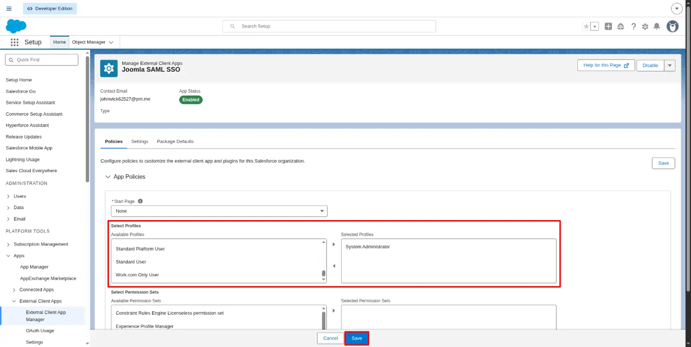Open Service Setup Assistant
Image resolution: width=691 pixels, height=347 pixels.
[x=30, y=103]
